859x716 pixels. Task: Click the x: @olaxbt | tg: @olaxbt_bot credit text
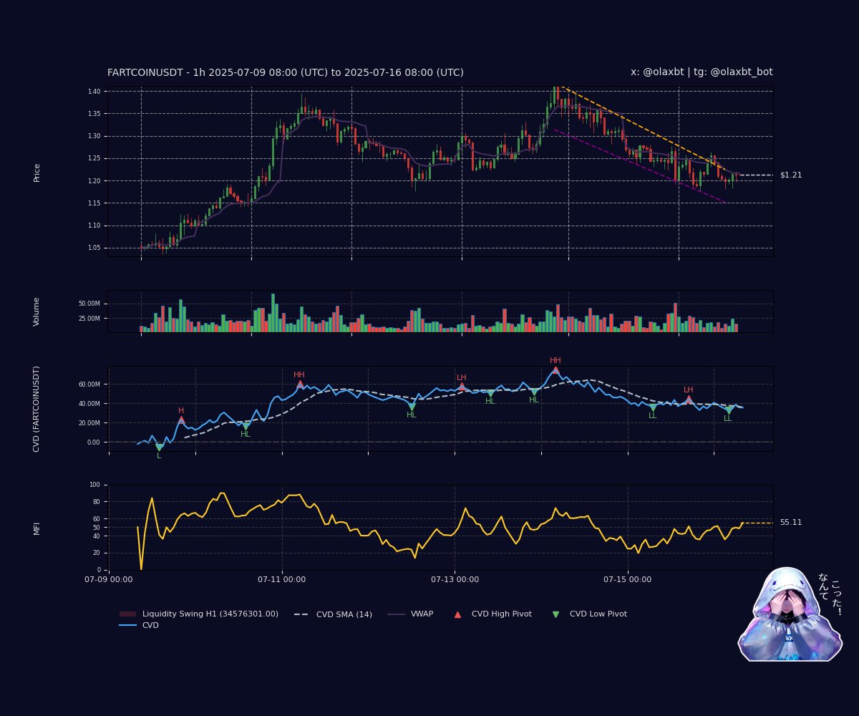(702, 72)
